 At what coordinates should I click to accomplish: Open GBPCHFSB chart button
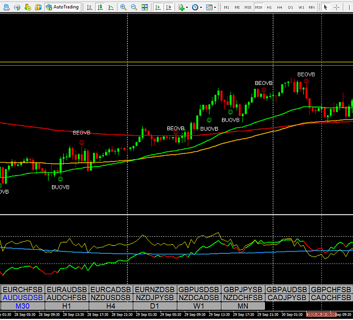tap(331, 289)
